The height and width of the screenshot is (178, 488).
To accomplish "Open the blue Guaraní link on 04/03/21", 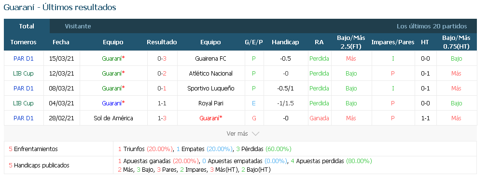I will point(113,103).
